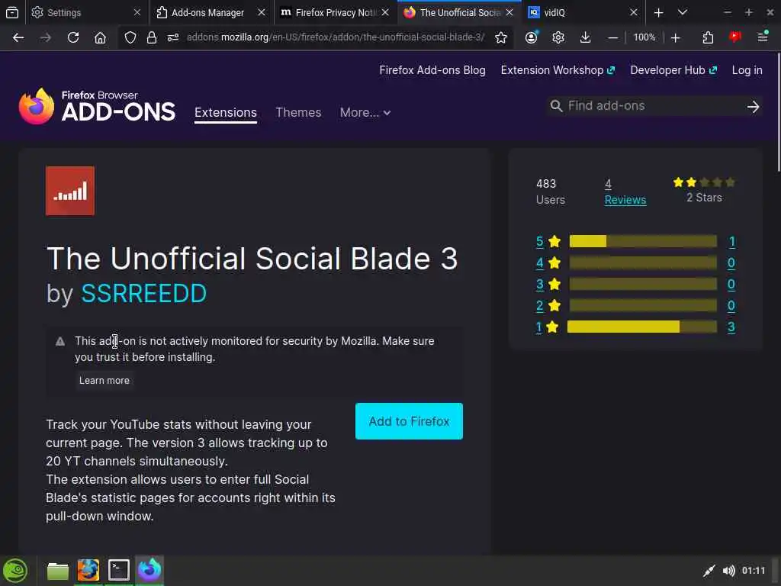Open the openSUSE start menu
Image resolution: width=781 pixels, height=586 pixels.
tap(15, 571)
